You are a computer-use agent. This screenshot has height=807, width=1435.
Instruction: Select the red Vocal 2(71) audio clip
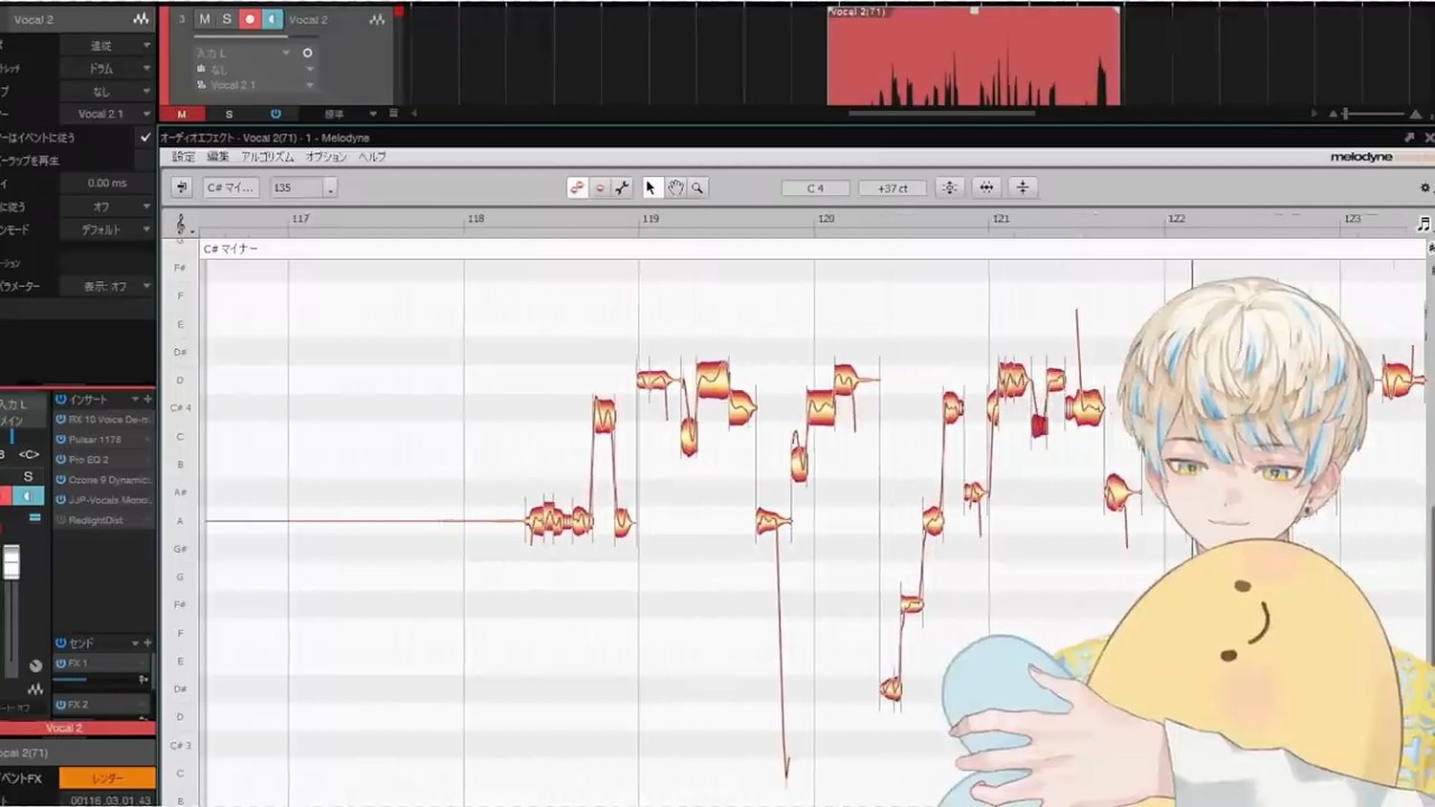coord(973,55)
